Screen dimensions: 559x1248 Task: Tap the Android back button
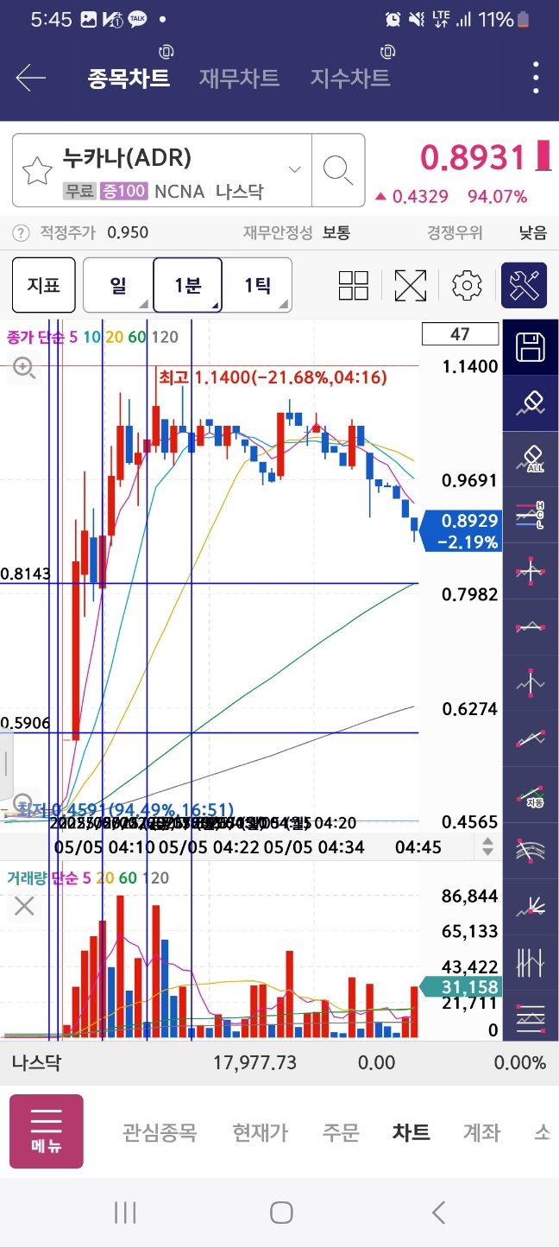(438, 1213)
